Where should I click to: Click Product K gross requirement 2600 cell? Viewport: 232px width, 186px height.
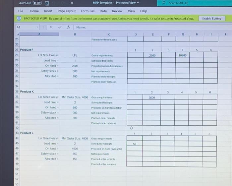[152, 97]
